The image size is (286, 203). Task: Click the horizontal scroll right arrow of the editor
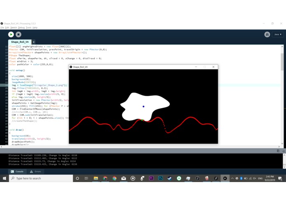click(x=279, y=147)
